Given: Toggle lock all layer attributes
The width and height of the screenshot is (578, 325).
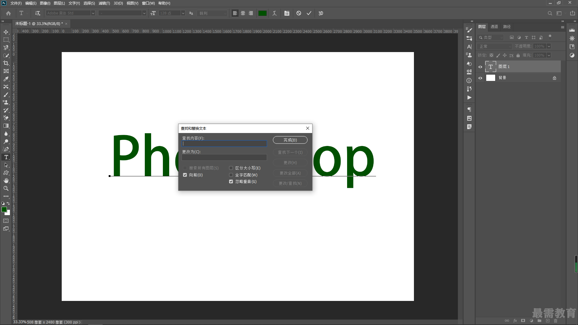Looking at the screenshot, I should tap(518, 55).
